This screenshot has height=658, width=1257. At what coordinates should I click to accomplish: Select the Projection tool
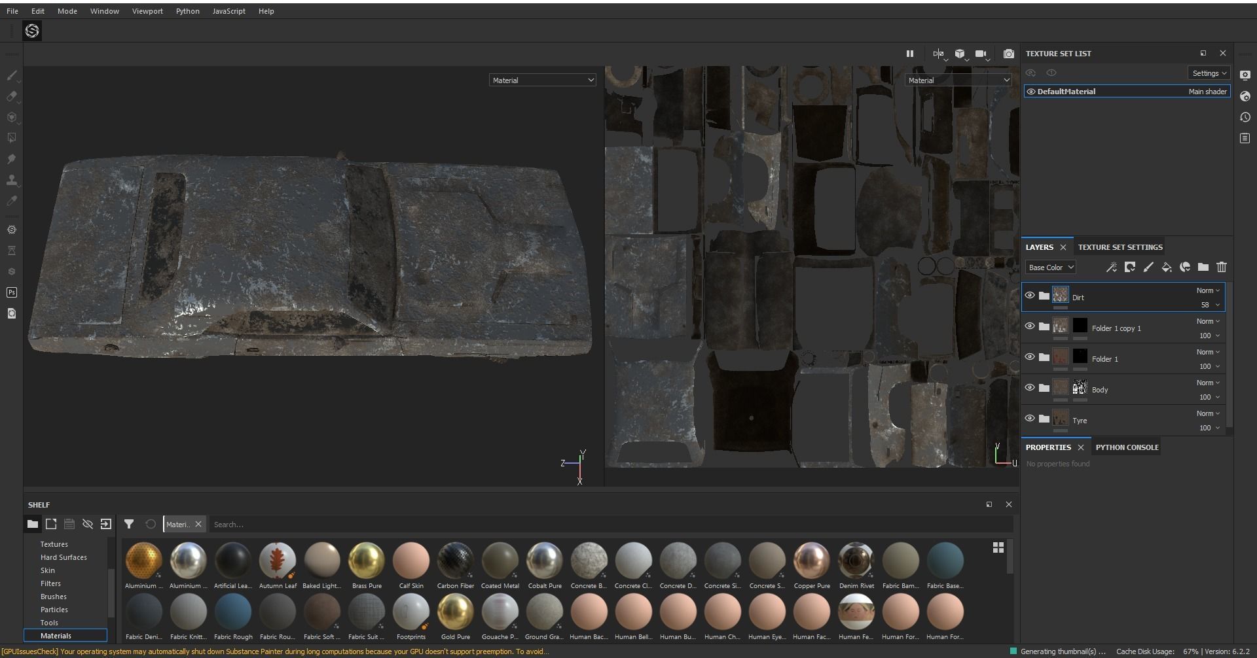click(x=12, y=117)
